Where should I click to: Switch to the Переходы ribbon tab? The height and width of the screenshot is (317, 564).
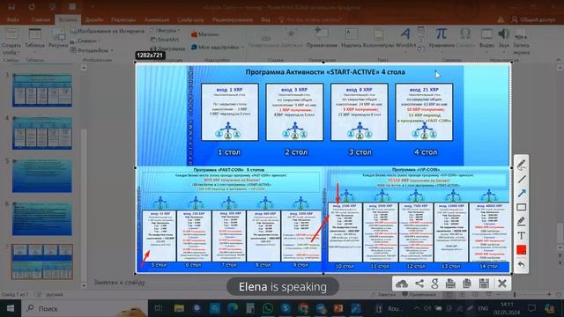tap(123, 19)
